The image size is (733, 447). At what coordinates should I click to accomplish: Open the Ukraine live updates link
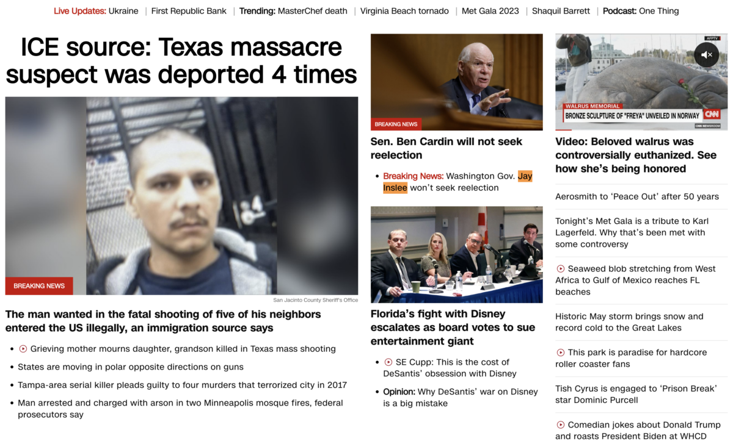pos(123,11)
